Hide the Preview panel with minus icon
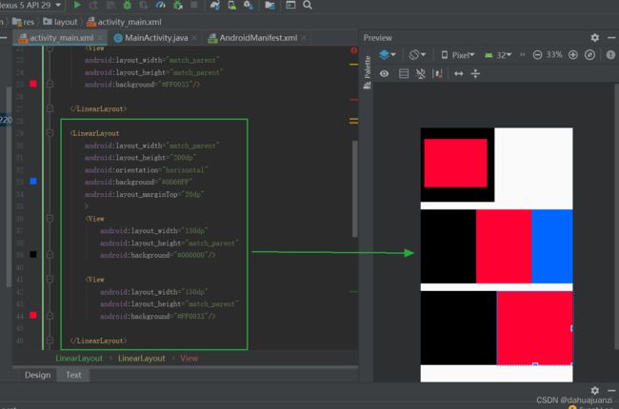 tap(611, 37)
